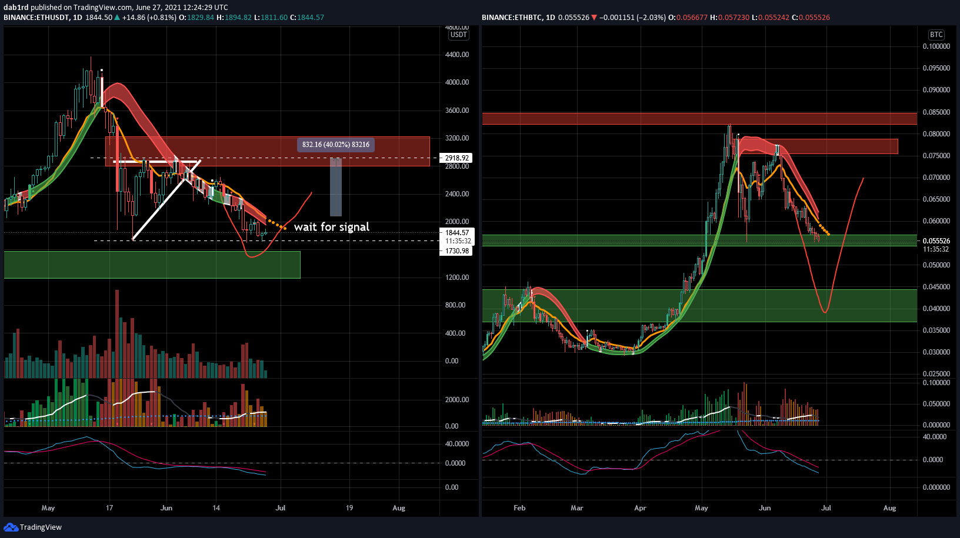The image size is (960, 538).
Task: Click the ETHBTC high value H:0.057230
Action: point(729,18)
